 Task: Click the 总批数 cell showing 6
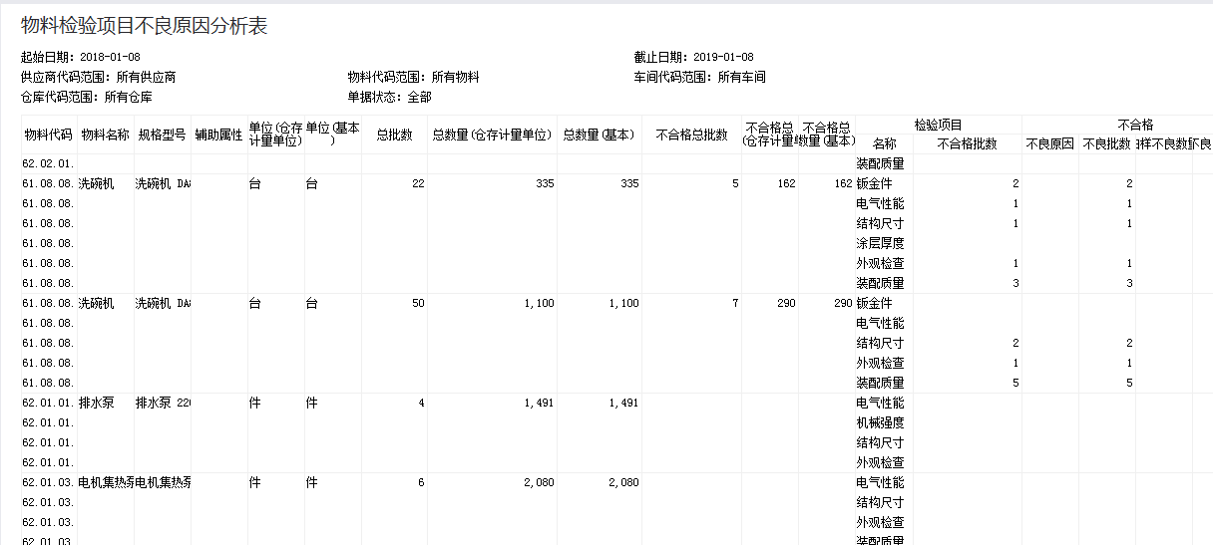394,482
